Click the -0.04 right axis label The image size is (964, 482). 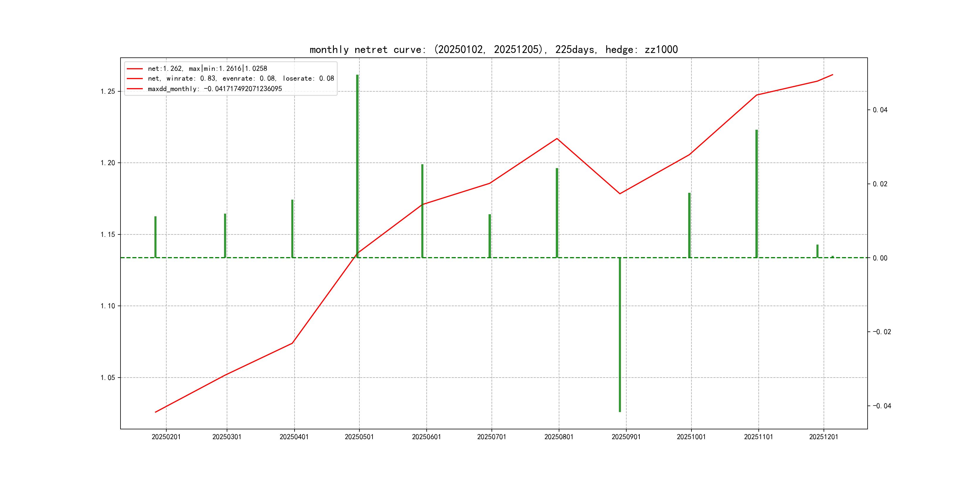(882, 406)
